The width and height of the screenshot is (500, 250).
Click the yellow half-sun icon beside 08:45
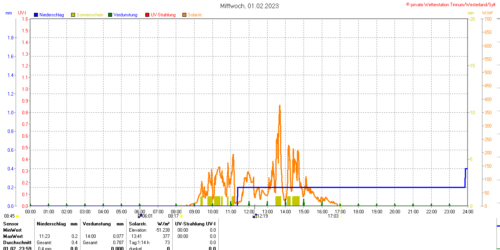tap(17, 216)
